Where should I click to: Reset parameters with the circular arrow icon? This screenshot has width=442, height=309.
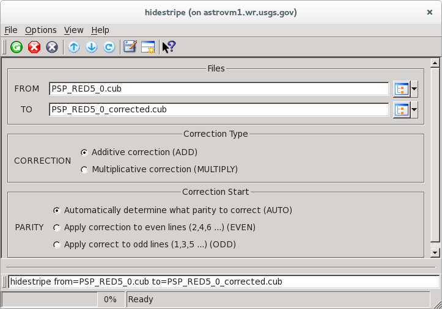point(109,47)
